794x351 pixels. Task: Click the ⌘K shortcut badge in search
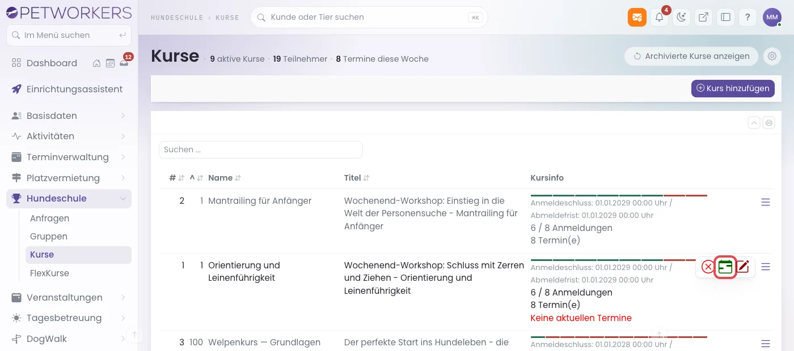[x=475, y=18]
